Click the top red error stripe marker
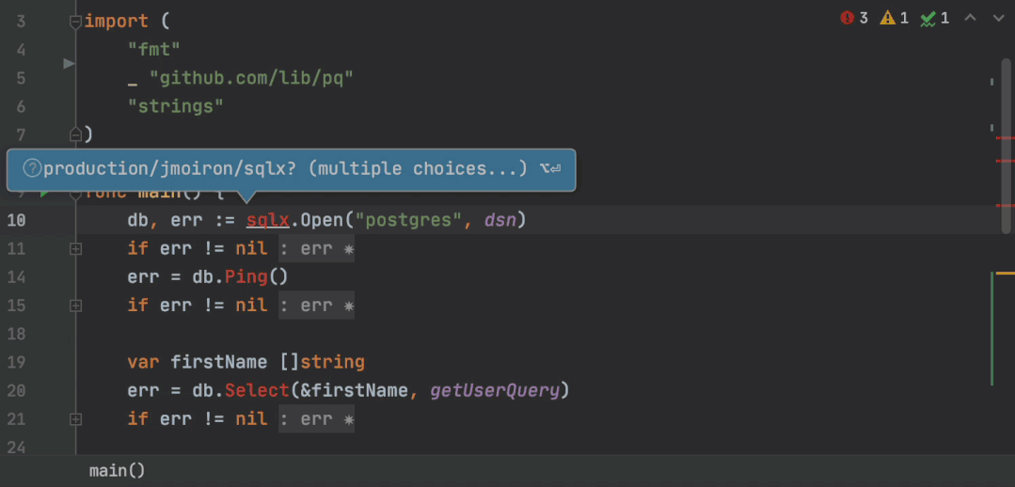Image resolution: width=1015 pixels, height=487 pixels. point(1006,138)
